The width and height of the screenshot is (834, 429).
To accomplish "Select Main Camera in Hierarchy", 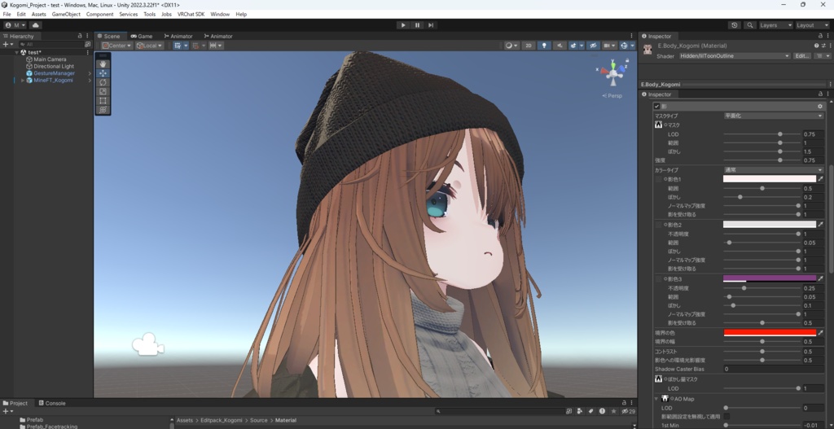I will coord(50,59).
